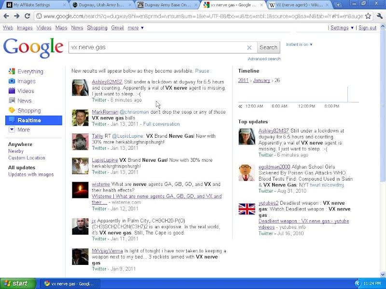Open the Union Jack avatar of yutubes2

pos(247,209)
